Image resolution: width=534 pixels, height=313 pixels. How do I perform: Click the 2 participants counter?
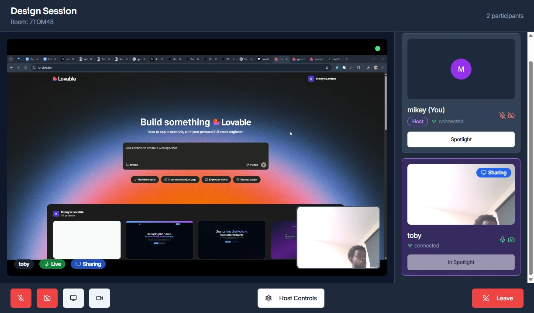click(505, 16)
